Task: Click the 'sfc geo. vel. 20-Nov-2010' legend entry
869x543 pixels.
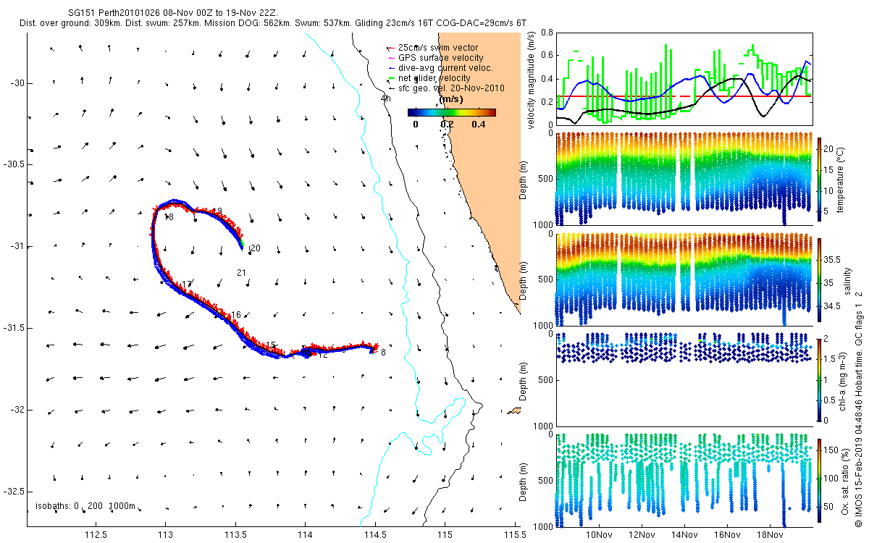Action: (x=451, y=88)
